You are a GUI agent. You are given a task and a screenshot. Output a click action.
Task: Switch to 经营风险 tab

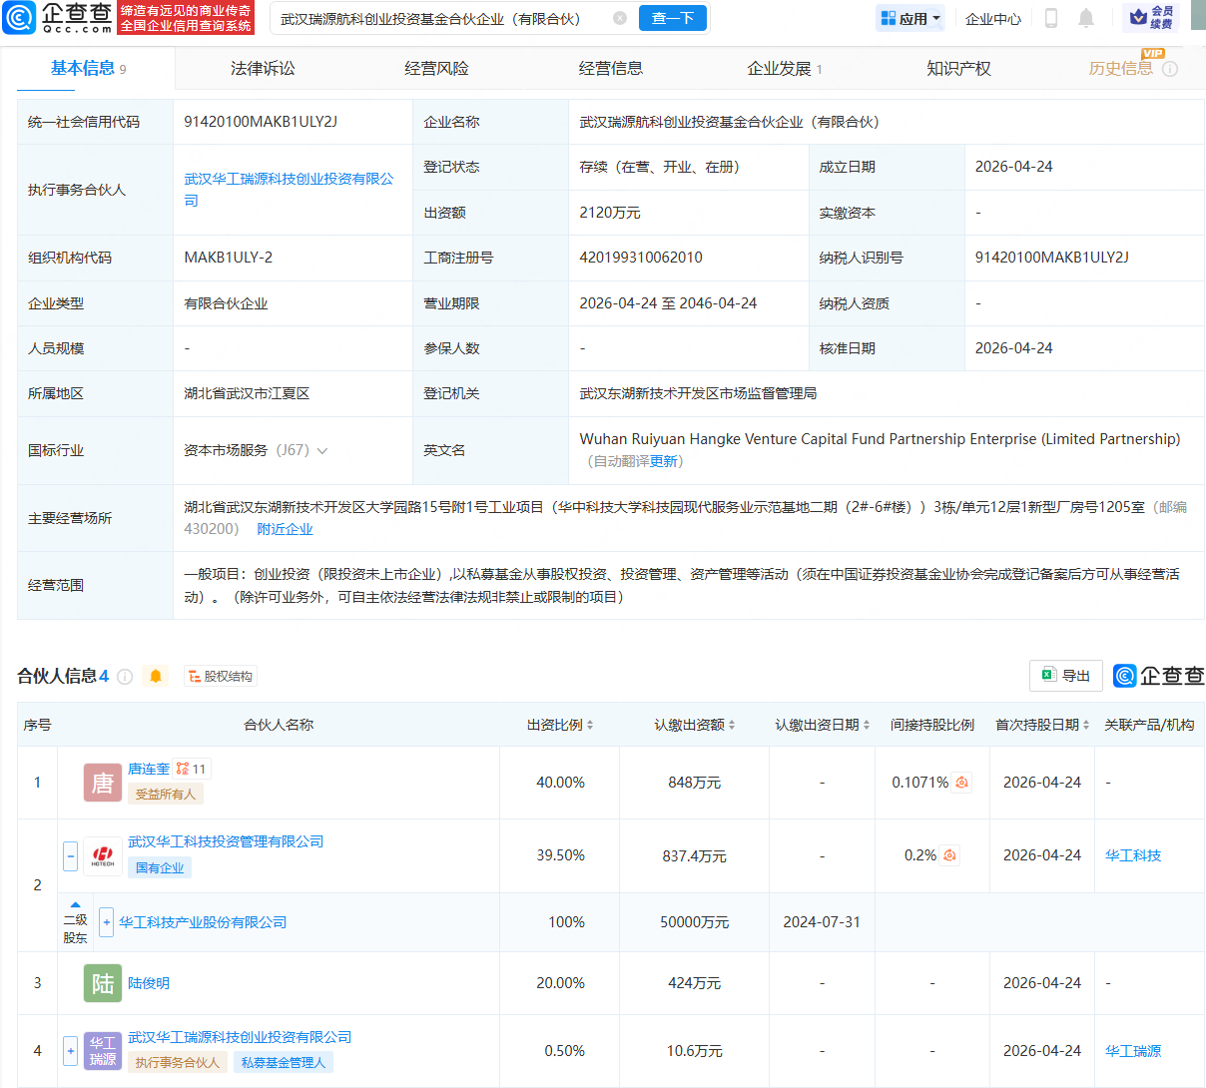tap(436, 68)
